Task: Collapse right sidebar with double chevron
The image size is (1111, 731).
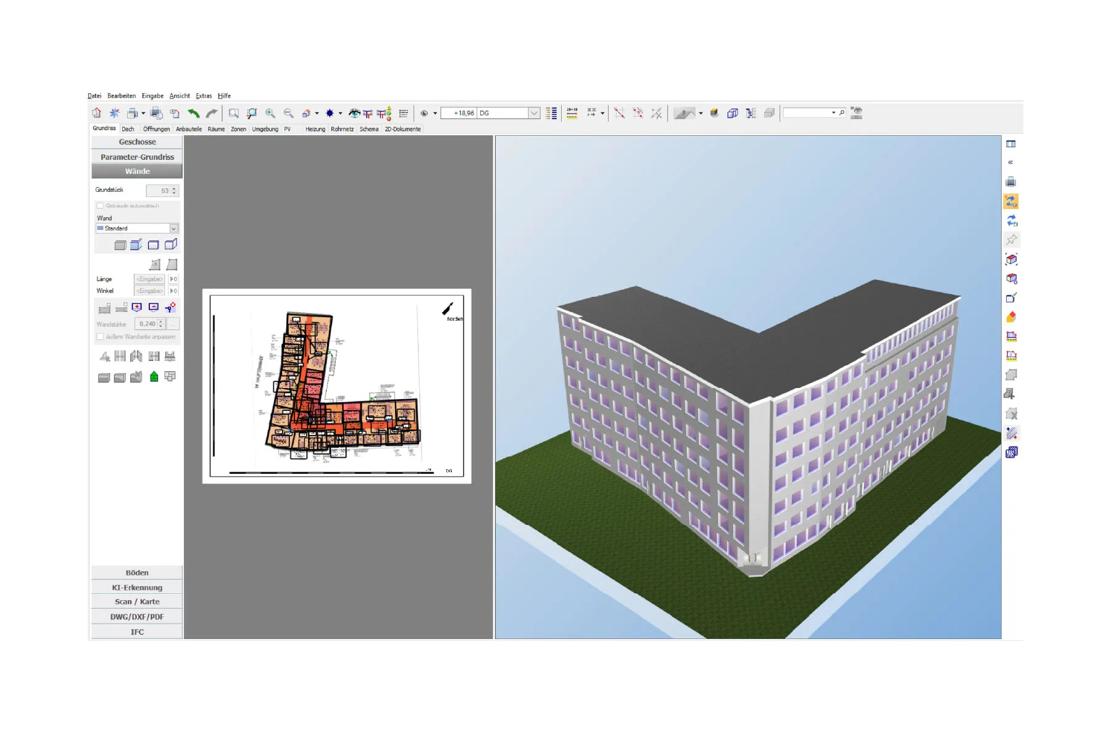Action: point(1010,162)
